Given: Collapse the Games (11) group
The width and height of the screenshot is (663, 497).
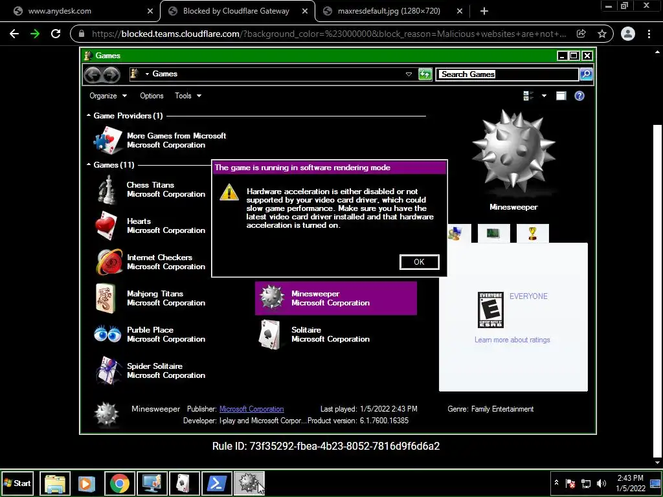Looking at the screenshot, I should pos(88,164).
